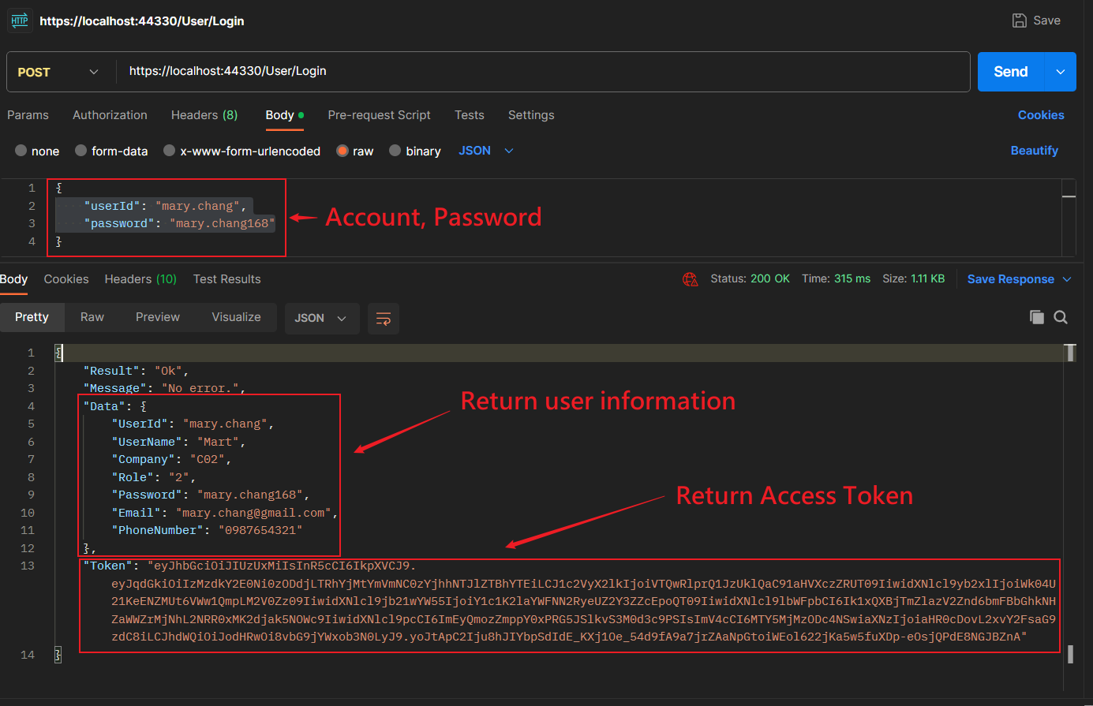Switch response view to Raw
Image resolution: width=1093 pixels, height=706 pixels.
pos(92,317)
